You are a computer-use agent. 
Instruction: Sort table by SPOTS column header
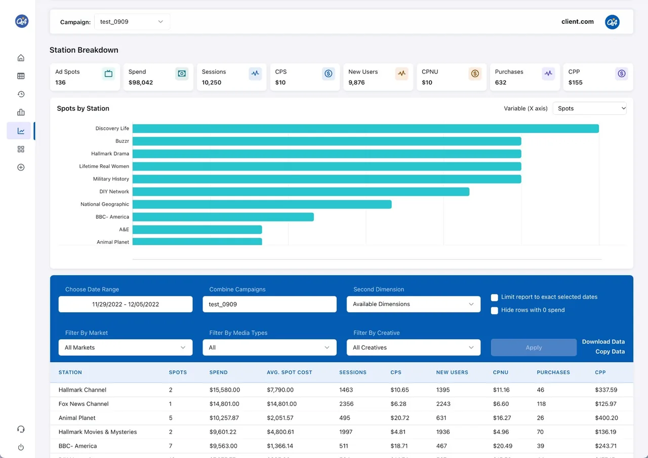click(178, 372)
